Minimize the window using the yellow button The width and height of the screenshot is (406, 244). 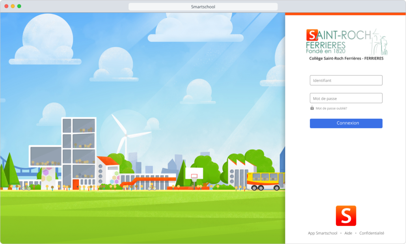[13, 6]
